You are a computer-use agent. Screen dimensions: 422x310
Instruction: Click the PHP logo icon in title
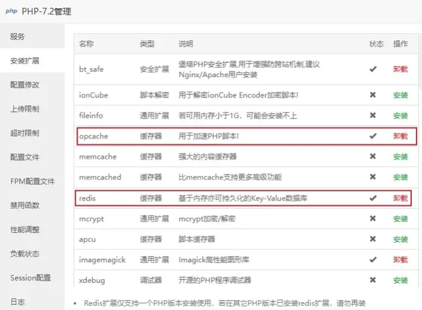tap(11, 11)
